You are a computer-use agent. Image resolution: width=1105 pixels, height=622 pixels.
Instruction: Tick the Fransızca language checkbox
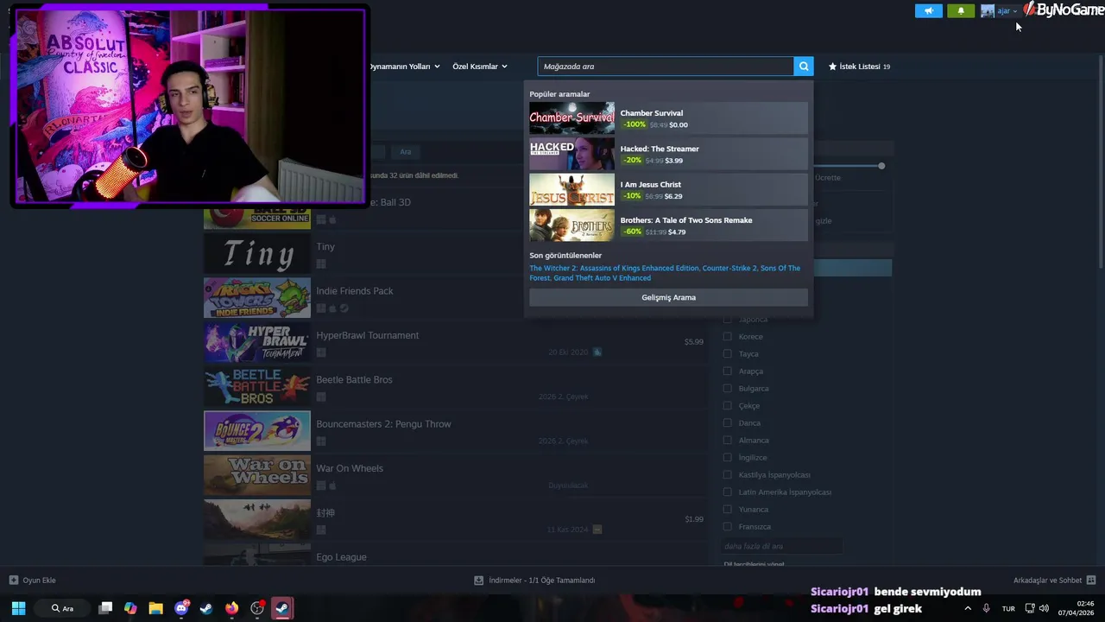click(727, 526)
